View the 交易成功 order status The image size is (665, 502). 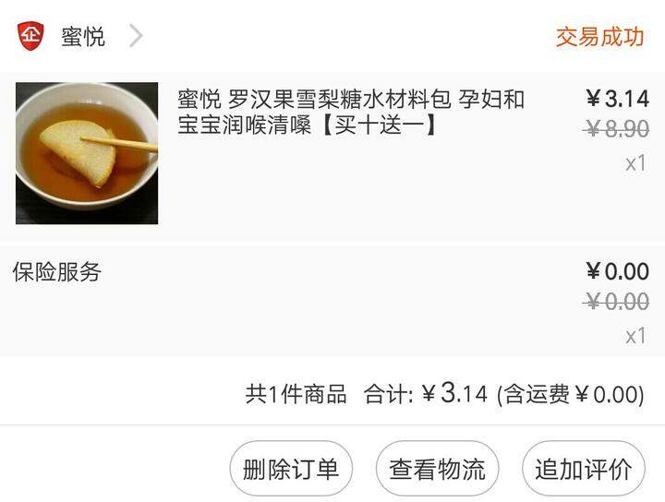[599, 37]
